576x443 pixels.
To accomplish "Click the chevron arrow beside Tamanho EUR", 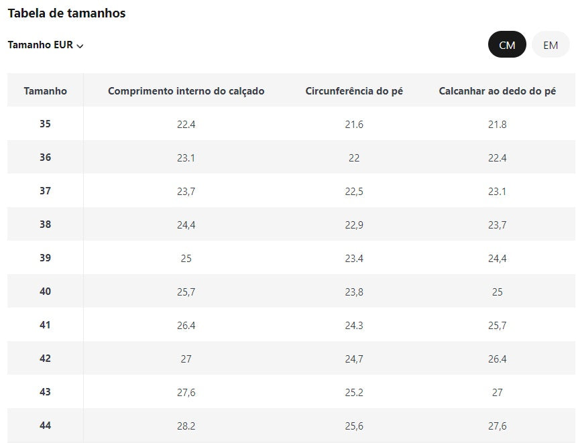I will click(x=80, y=46).
